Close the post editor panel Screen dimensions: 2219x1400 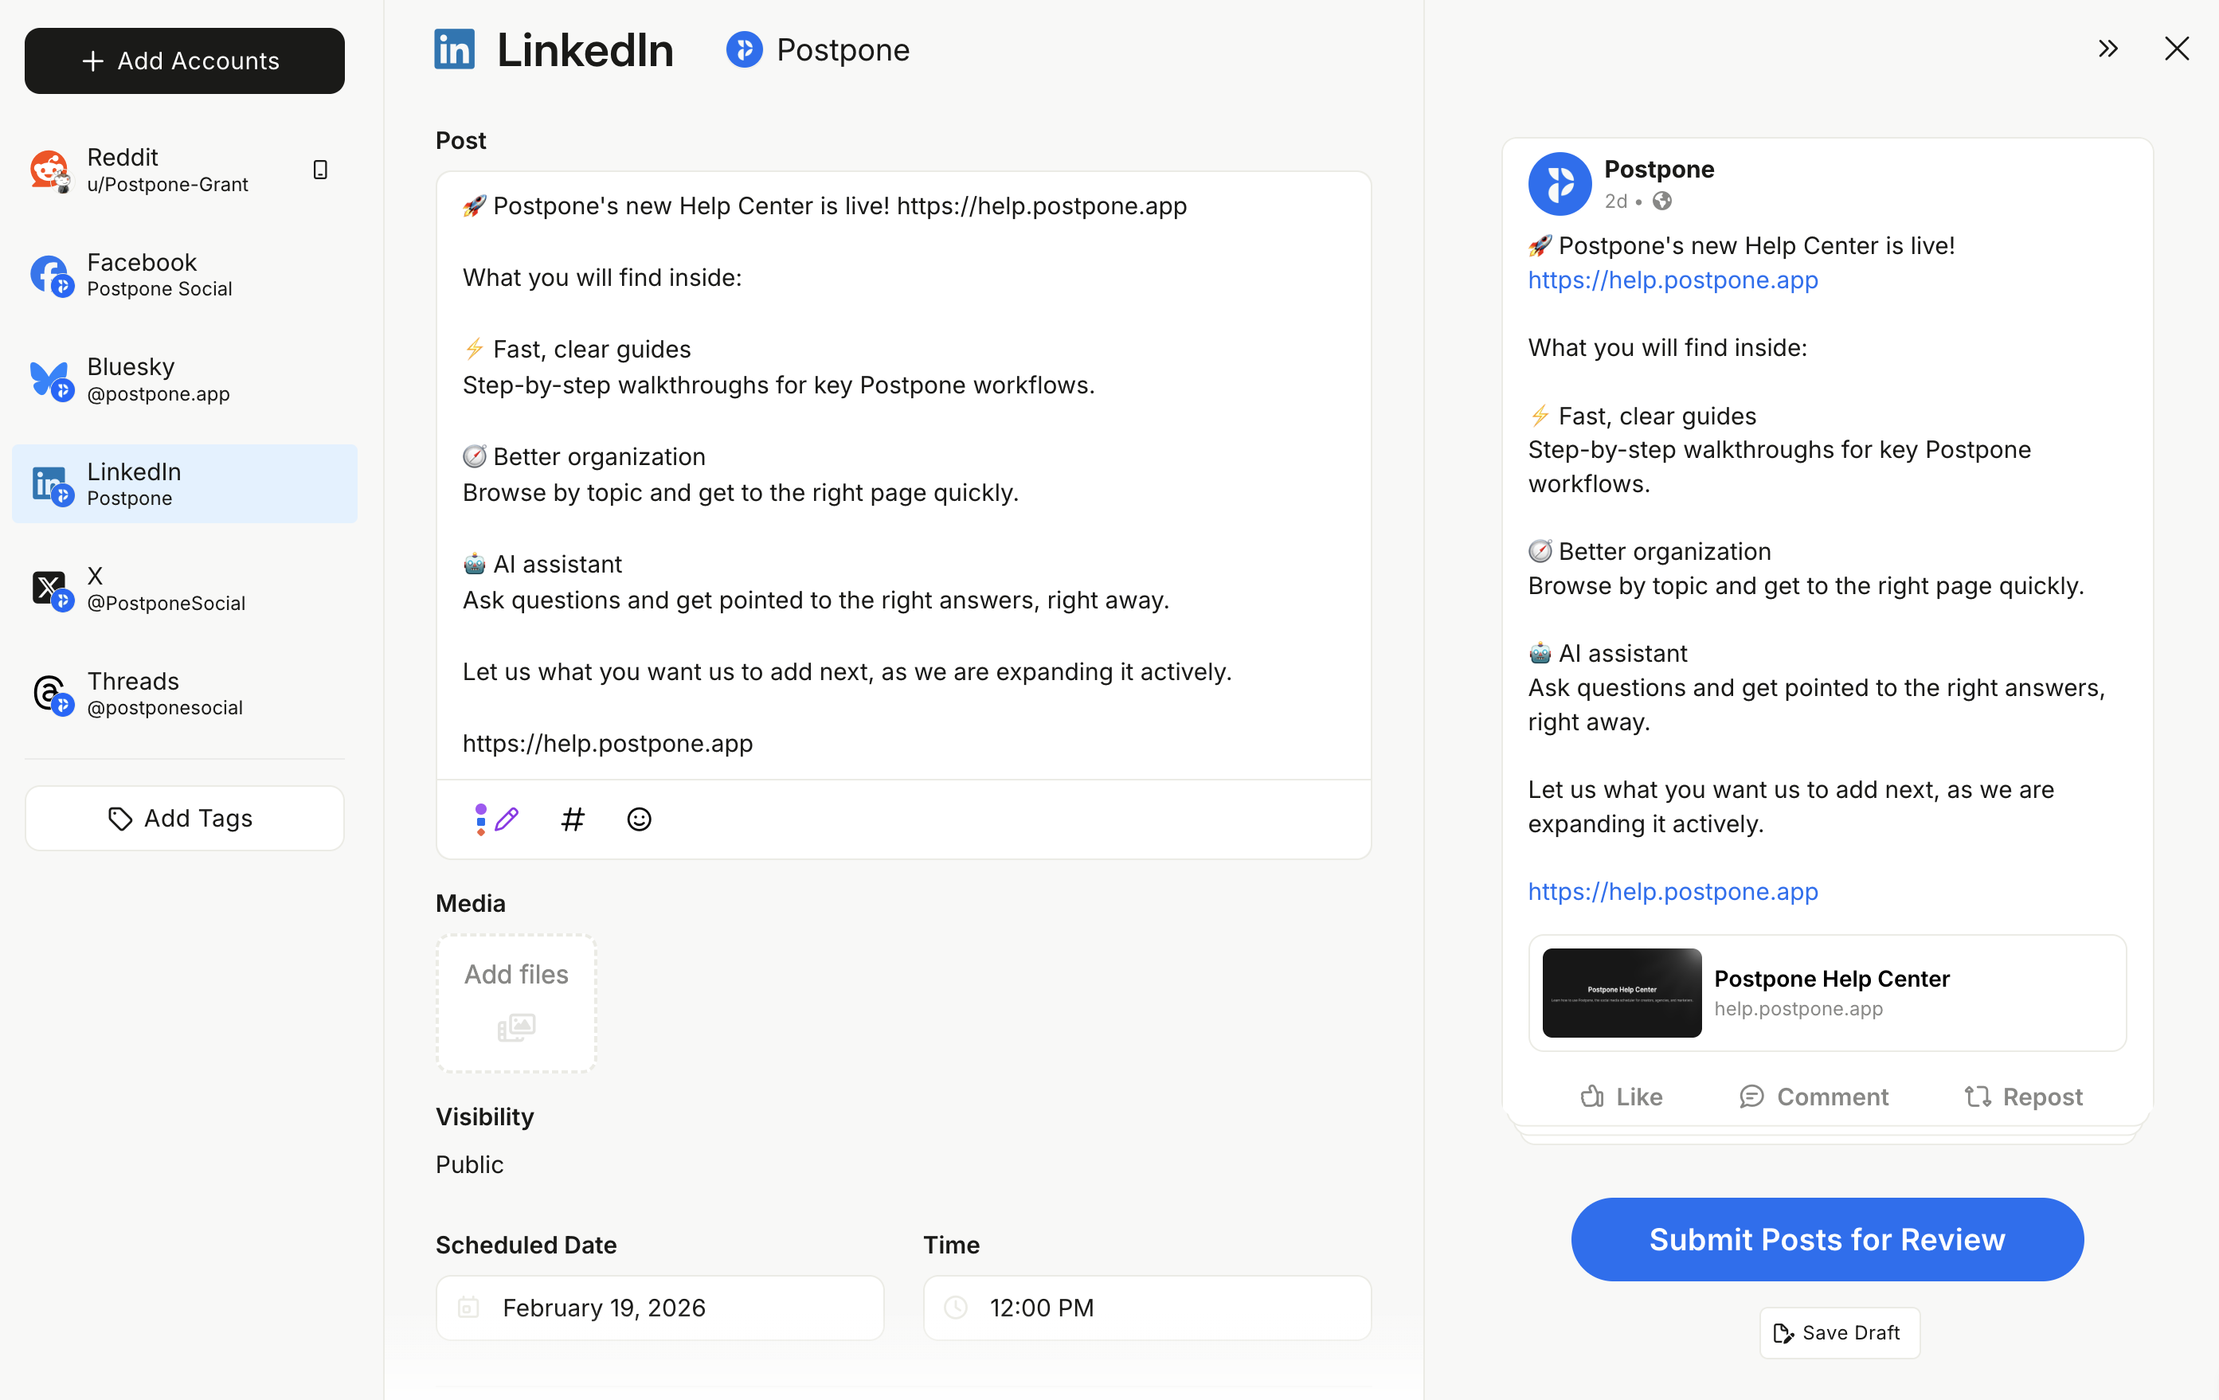2177,49
